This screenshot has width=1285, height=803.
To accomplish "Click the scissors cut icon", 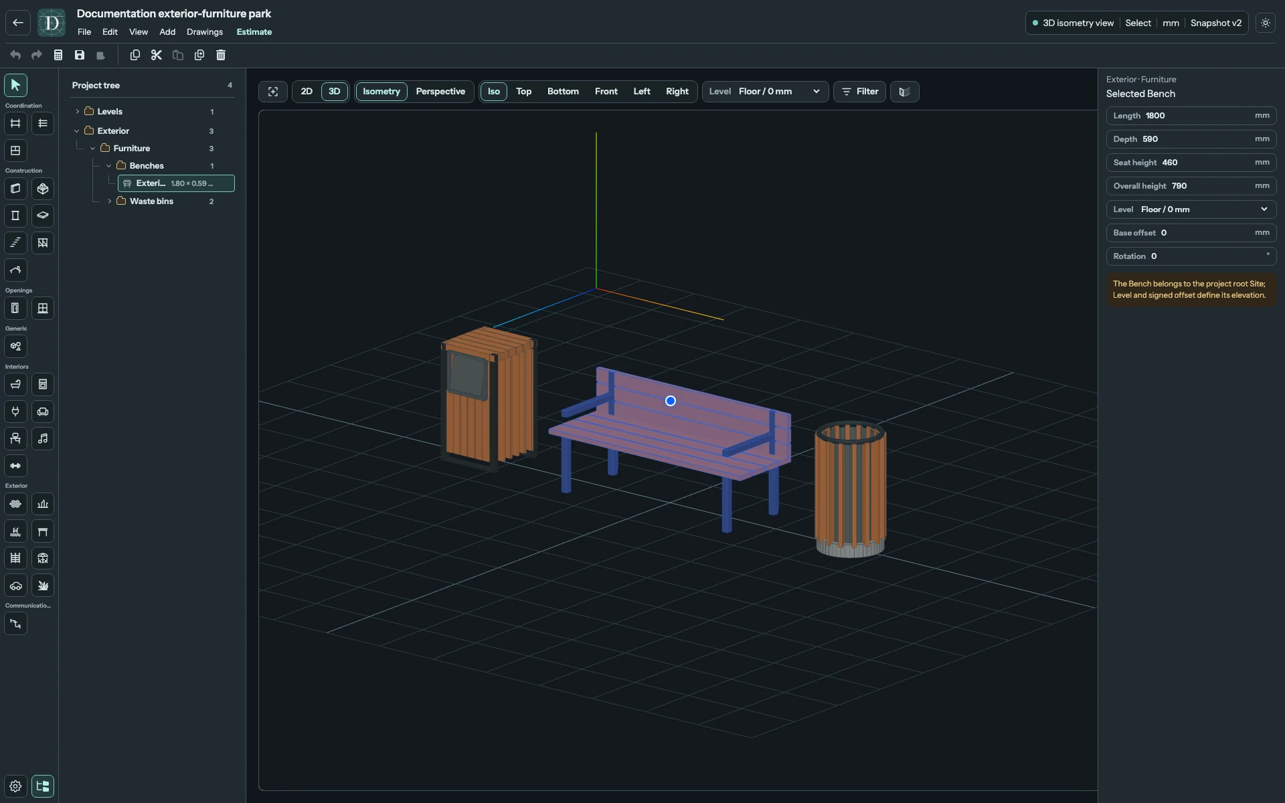I will [157, 55].
